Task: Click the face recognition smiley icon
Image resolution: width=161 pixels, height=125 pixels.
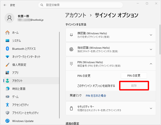Action: tap(71, 35)
